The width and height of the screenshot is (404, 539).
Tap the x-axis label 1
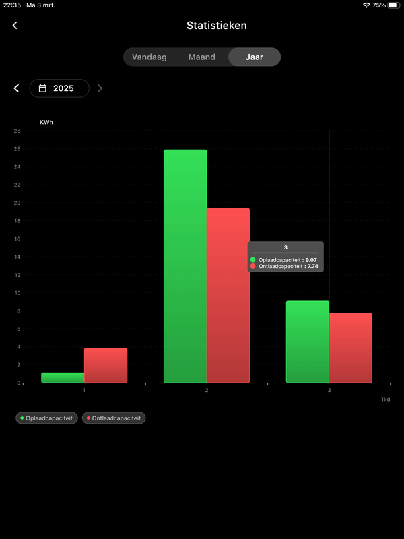84,390
